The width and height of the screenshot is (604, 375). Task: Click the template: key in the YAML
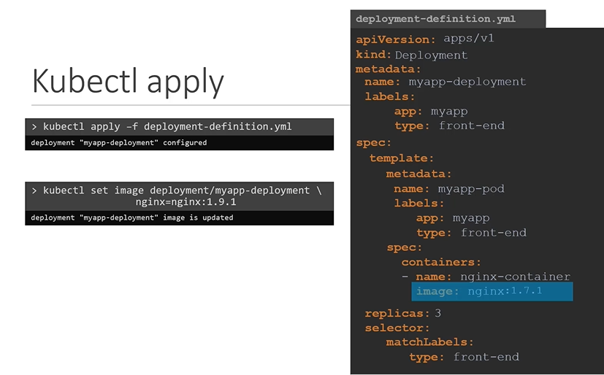(402, 158)
